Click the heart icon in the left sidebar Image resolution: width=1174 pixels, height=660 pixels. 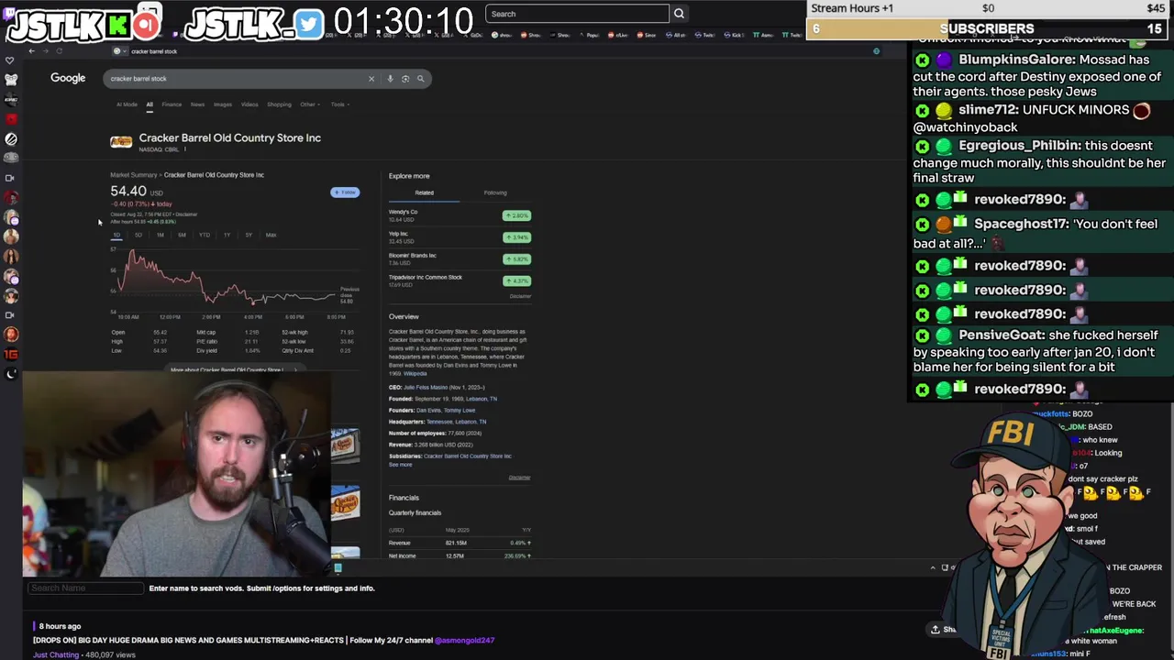click(x=10, y=60)
